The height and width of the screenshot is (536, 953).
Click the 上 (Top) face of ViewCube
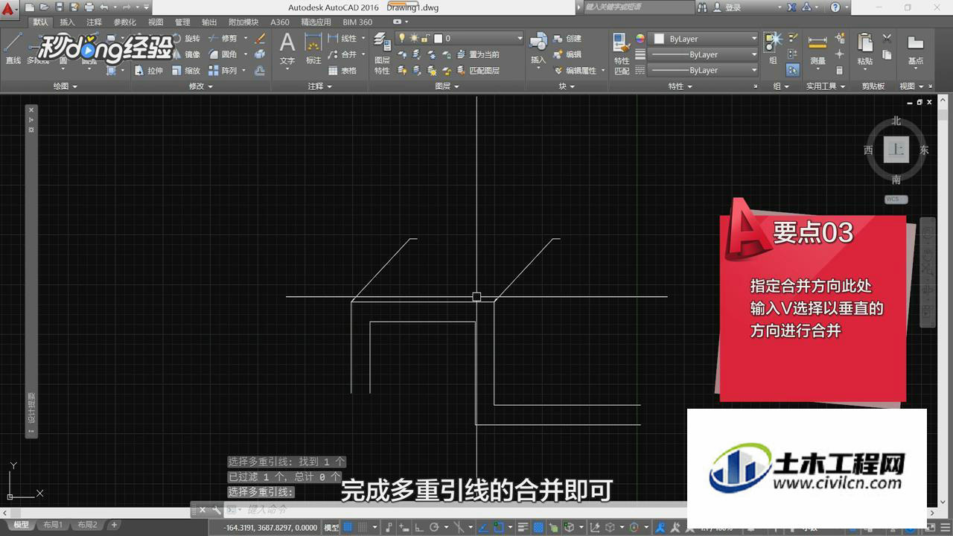[896, 150]
